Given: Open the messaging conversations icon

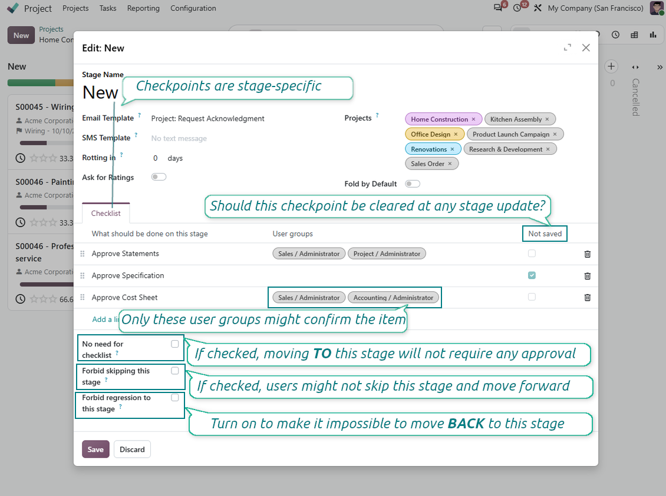Looking at the screenshot, I should pos(498,8).
